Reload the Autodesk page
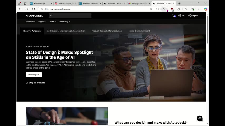The width and height of the screenshot is (225, 126). 33,9
